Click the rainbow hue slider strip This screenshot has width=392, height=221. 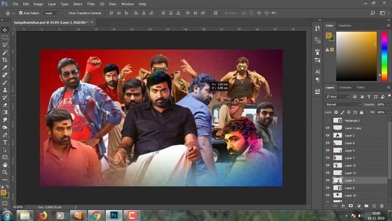384,56
